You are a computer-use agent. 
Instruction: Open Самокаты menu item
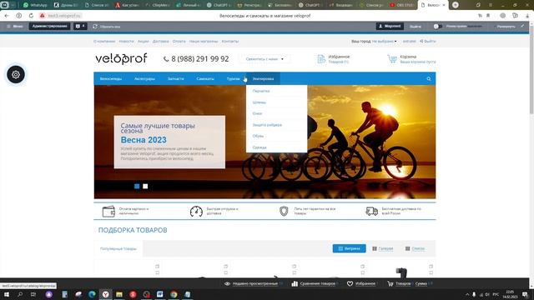tap(205, 78)
